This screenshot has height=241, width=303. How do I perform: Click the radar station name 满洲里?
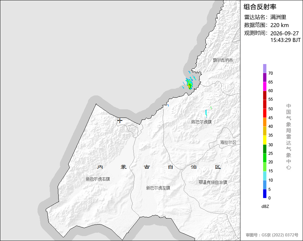click(278, 17)
